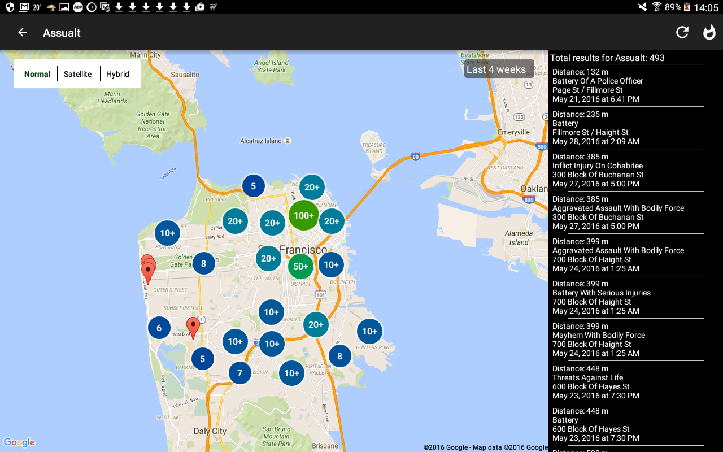Tap the Assualt title in the toolbar

[62, 33]
